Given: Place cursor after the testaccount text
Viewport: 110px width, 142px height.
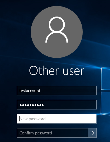Looking at the screenshot, I should 40,91.
